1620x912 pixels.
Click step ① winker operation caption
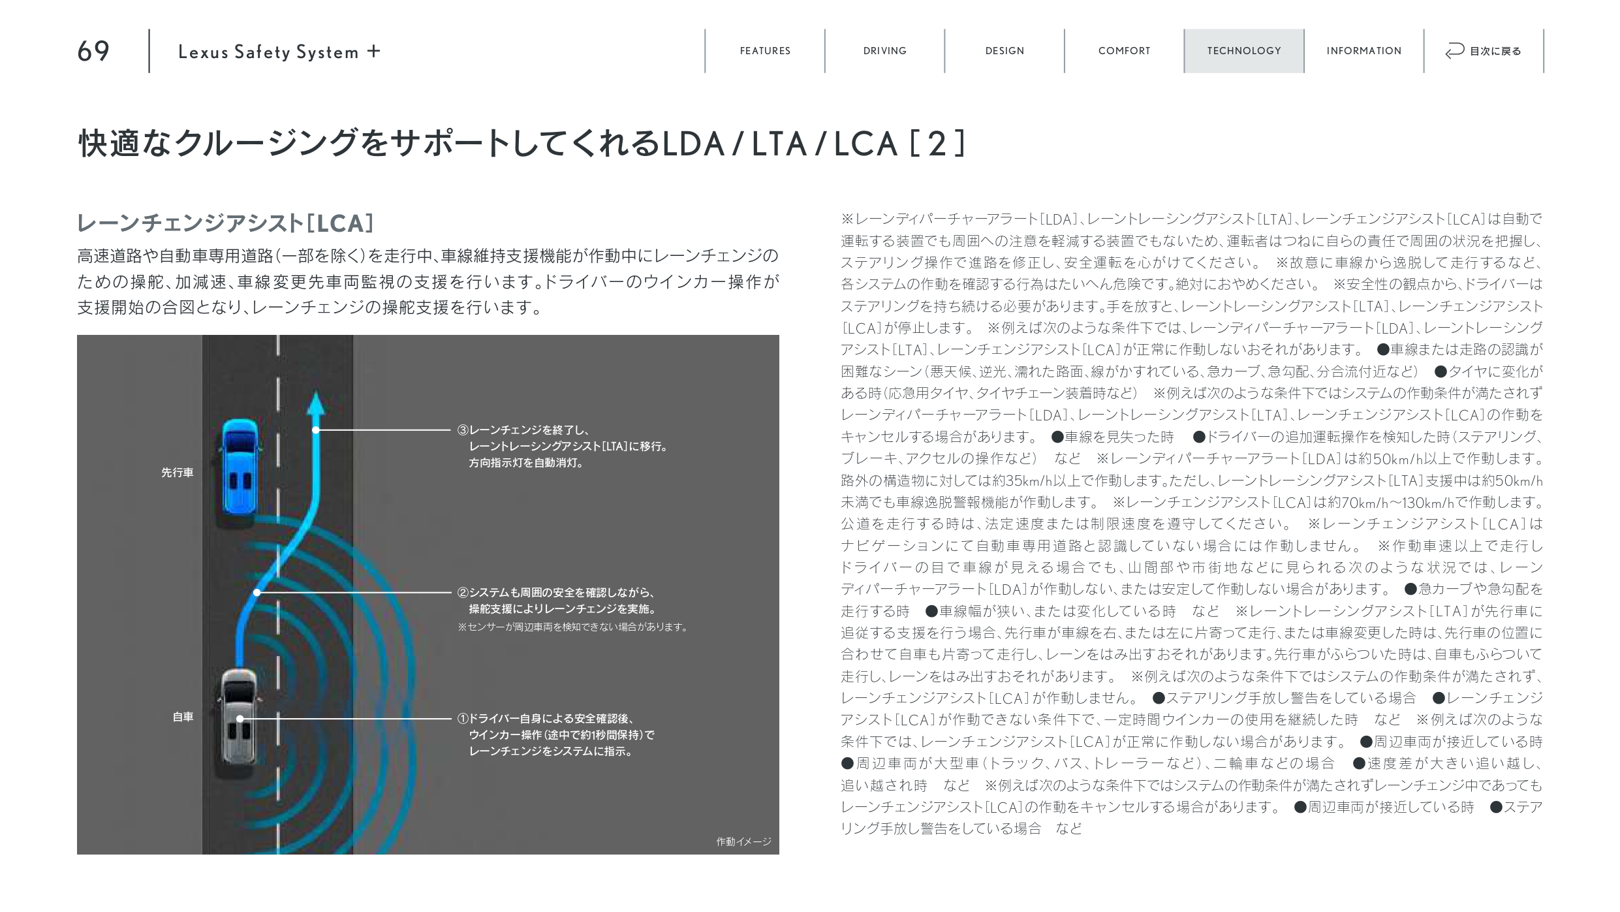click(555, 735)
